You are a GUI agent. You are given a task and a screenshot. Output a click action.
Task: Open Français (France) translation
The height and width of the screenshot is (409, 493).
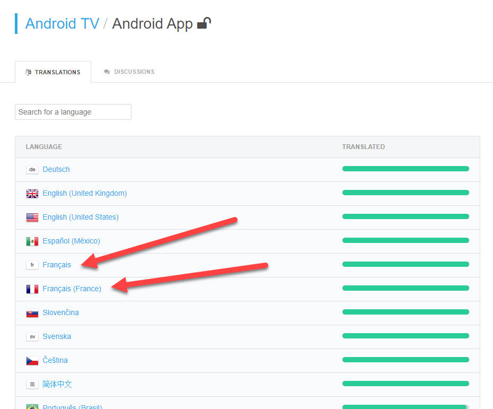click(x=72, y=289)
